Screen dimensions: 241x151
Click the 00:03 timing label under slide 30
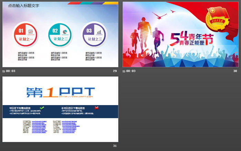point(132,71)
